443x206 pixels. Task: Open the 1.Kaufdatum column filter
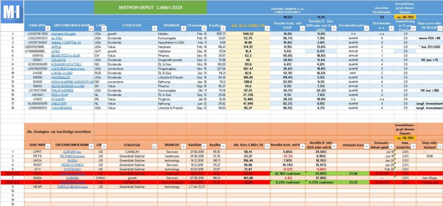pos(204,28)
